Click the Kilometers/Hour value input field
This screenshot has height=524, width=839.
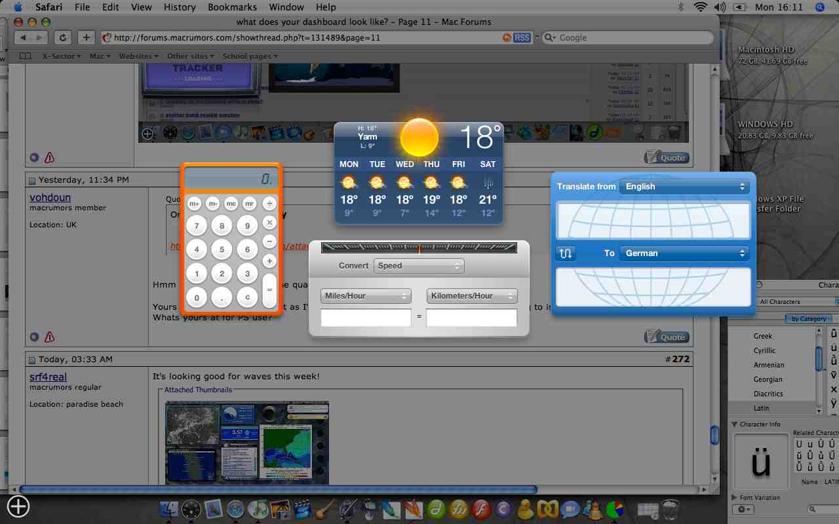click(x=472, y=318)
